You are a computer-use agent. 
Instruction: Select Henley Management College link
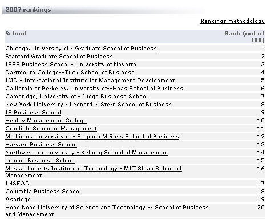pos(46,121)
